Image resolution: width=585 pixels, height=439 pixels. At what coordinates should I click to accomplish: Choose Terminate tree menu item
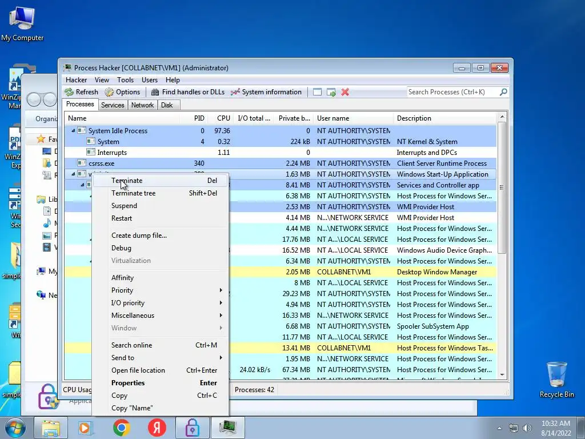(161, 193)
